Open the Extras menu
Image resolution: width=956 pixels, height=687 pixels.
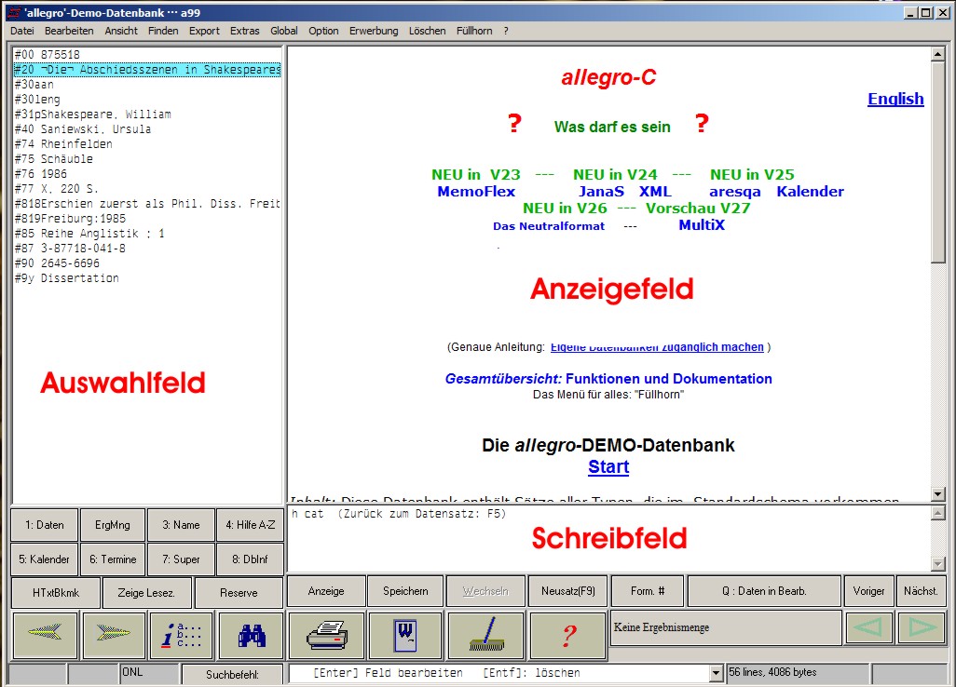(244, 31)
